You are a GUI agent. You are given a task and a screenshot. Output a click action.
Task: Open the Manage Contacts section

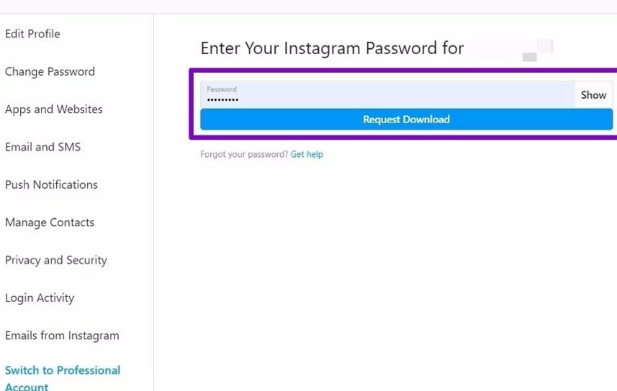pos(50,222)
